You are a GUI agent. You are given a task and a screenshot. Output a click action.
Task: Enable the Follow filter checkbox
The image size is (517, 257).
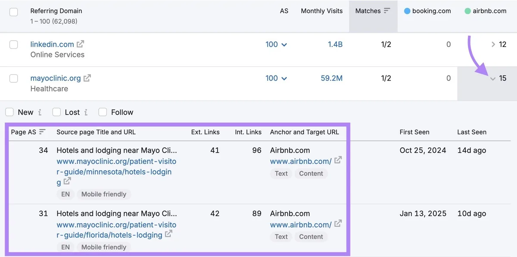[x=103, y=112]
